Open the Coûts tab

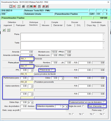69,25
